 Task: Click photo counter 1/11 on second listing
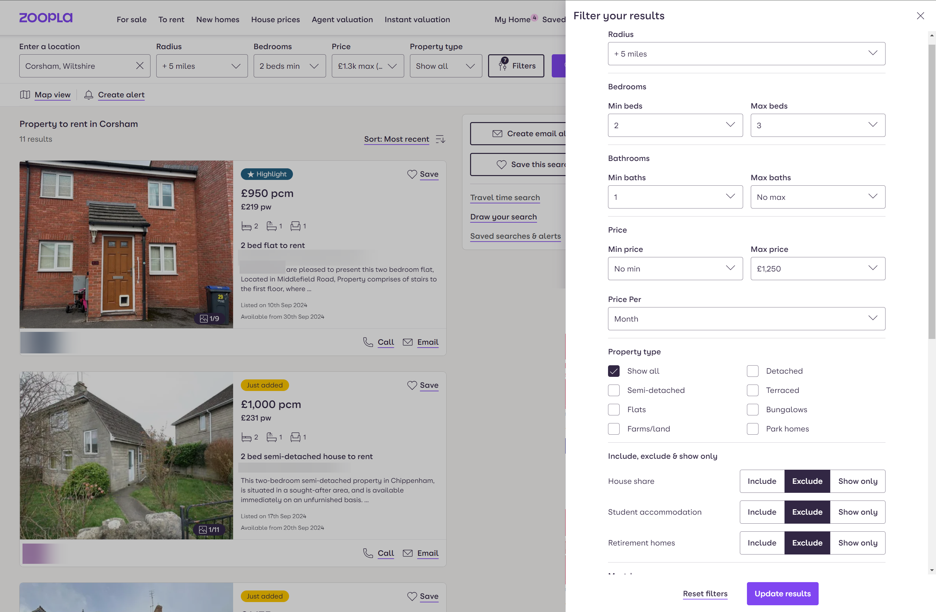pos(209,529)
